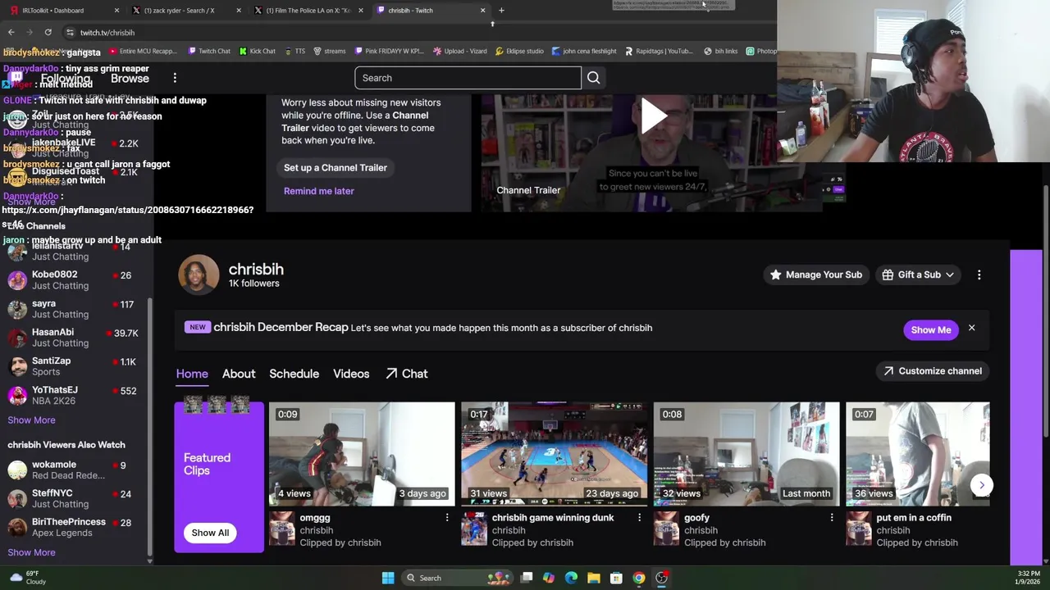Open options menu for goofy clip
Viewport: 1050px width, 590px height.
point(831,518)
